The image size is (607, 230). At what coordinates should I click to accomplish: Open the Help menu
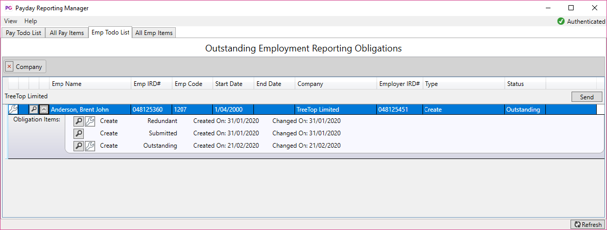pos(31,21)
